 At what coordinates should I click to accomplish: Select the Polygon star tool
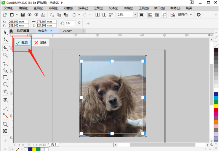[5, 91]
